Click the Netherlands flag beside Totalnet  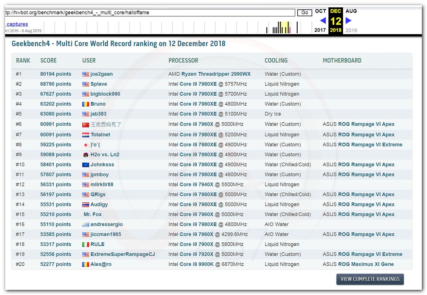point(85,135)
